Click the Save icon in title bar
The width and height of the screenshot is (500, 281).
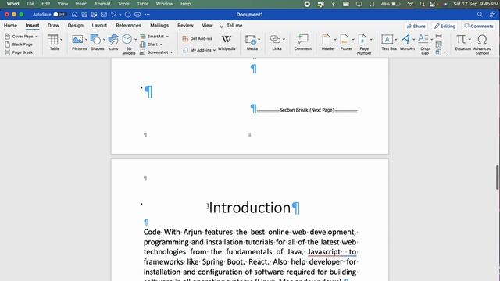pos(84,15)
